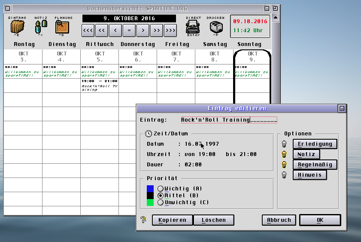
Task: Go forward one step with > button
Action: point(143,31)
